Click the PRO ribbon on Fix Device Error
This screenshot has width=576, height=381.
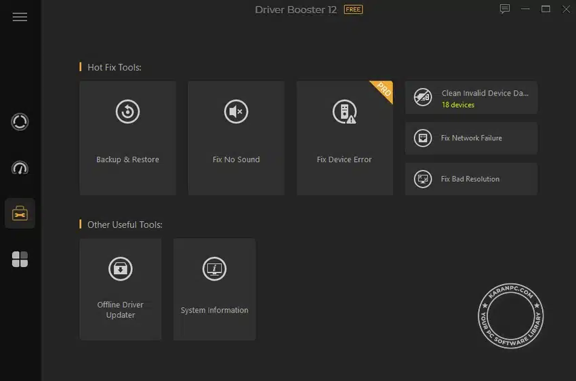tap(384, 89)
